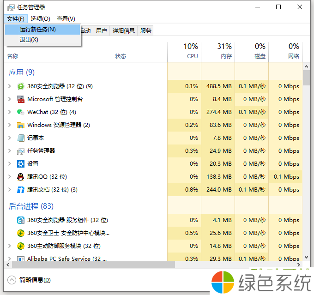This screenshot has width=314, height=295.
Task: Expand the 记事本 process row
Action: (9, 138)
